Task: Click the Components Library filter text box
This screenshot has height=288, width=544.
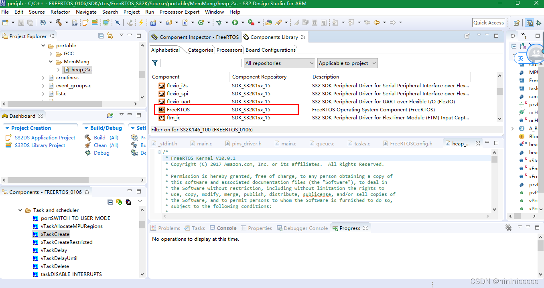Action: (x=201, y=63)
